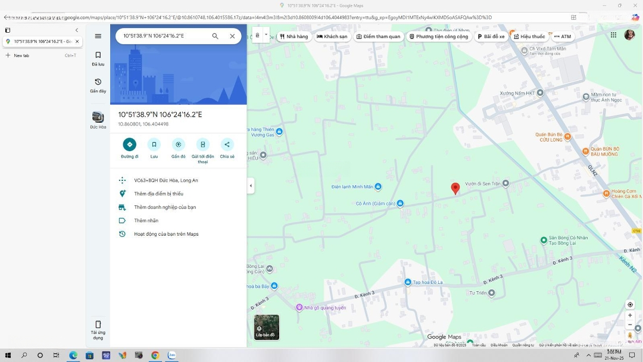Open Street View with the Pegman icon
The height and width of the screenshot is (362, 643).
click(x=630, y=336)
